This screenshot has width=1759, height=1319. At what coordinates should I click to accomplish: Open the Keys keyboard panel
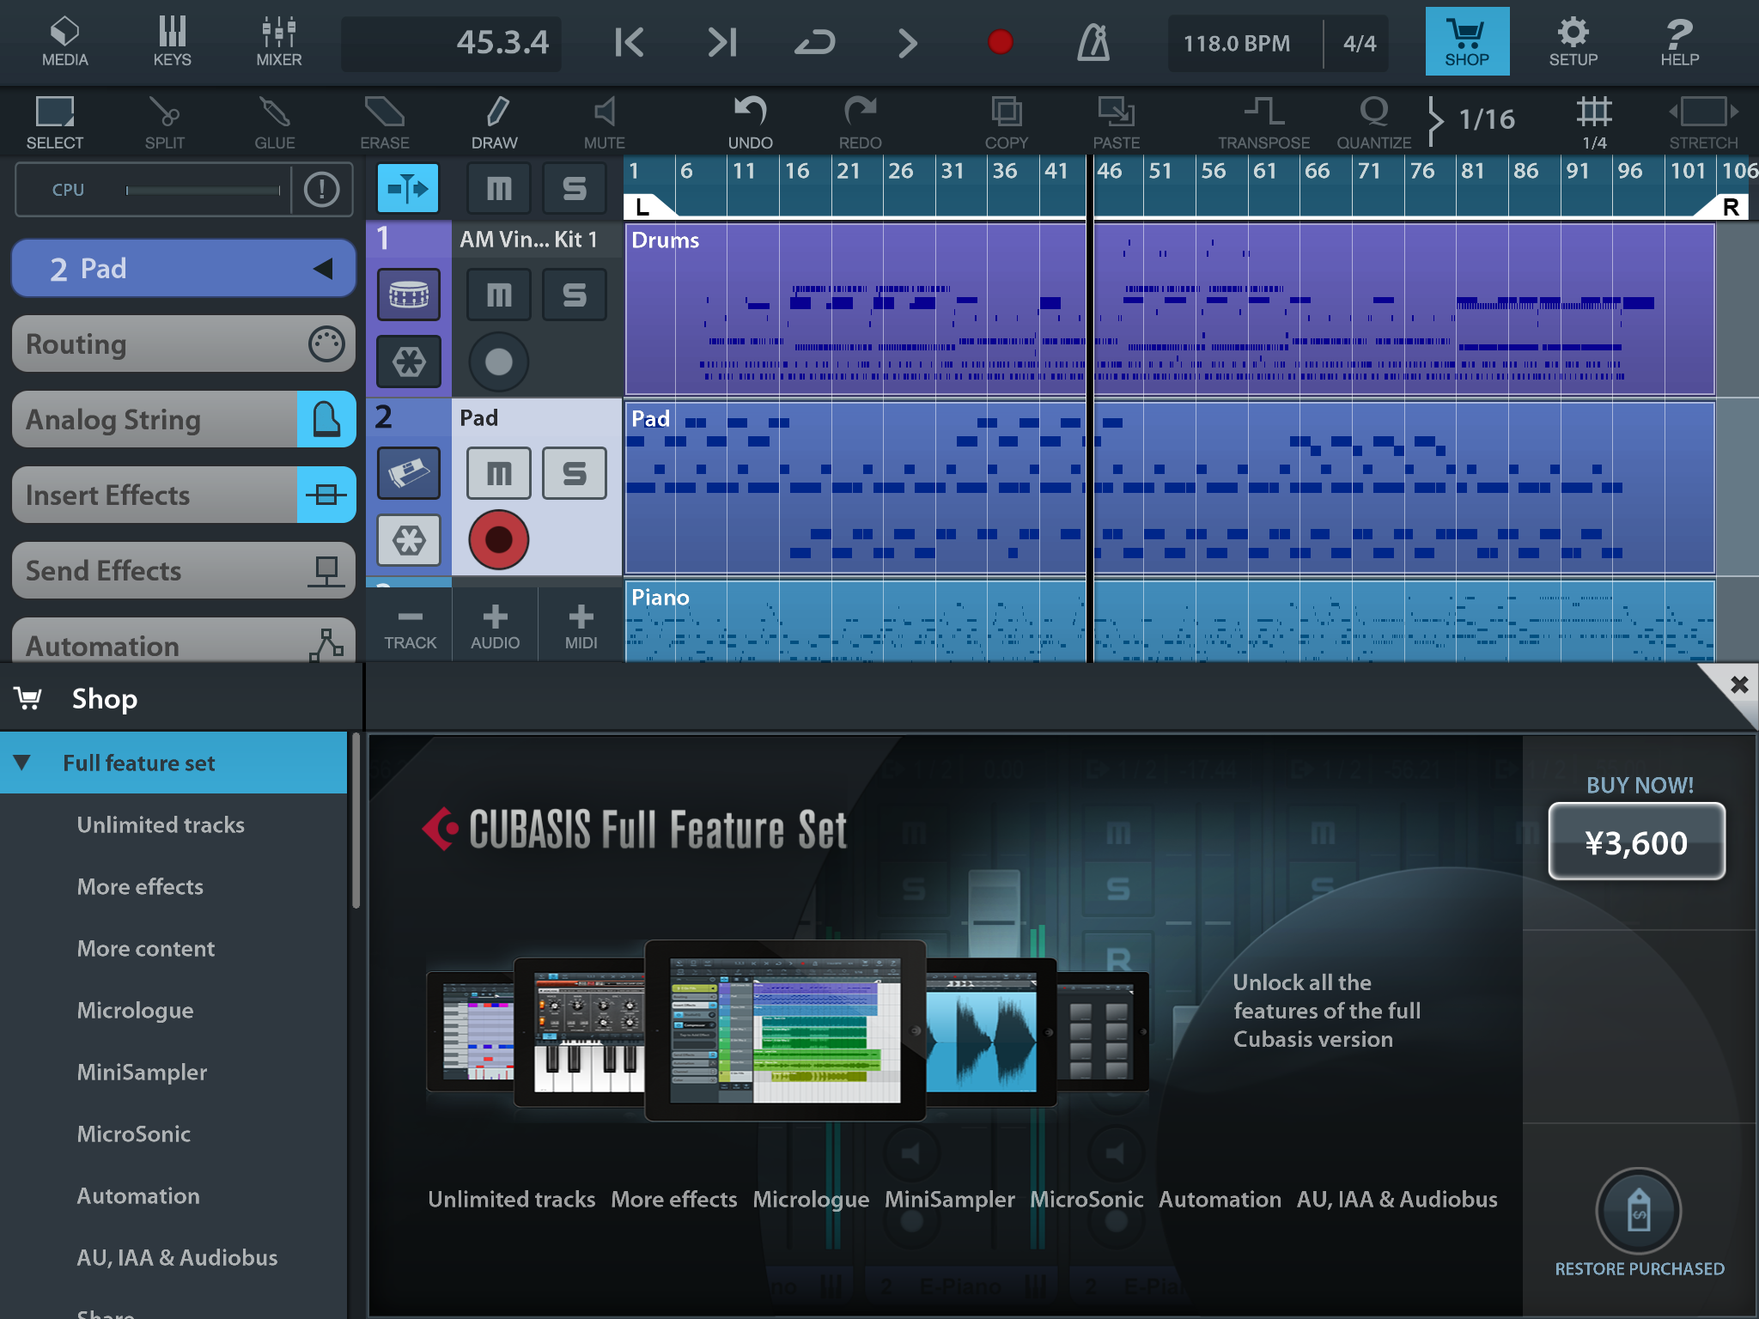pos(172,41)
